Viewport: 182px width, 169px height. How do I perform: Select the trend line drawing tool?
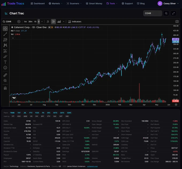pos(5,34)
